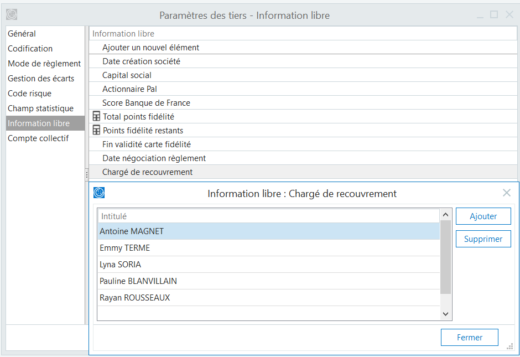Click the Intitulé column header
This screenshot has height=357, width=520.
[x=114, y=216]
